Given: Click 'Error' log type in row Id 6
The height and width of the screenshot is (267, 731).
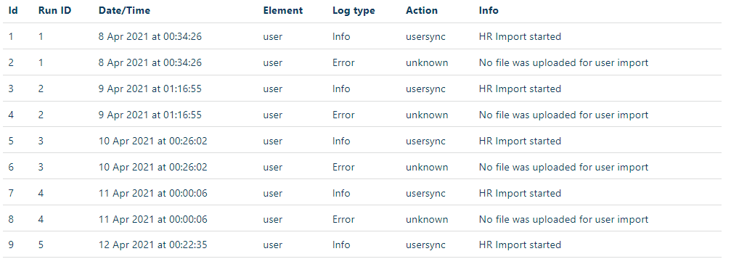Looking at the screenshot, I should [x=343, y=167].
